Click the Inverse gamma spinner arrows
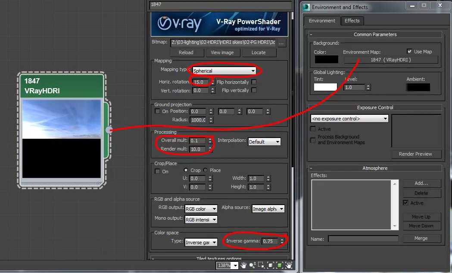The height and width of the screenshot is (273, 452). point(282,241)
